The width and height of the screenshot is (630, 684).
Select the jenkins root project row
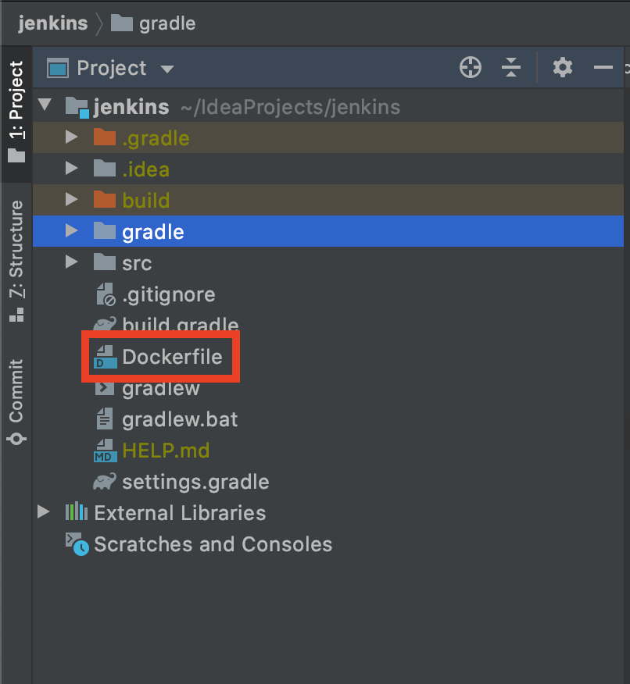[328, 106]
